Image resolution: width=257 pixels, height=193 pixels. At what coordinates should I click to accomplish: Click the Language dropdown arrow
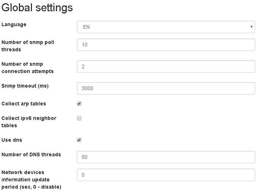point(251,27)
